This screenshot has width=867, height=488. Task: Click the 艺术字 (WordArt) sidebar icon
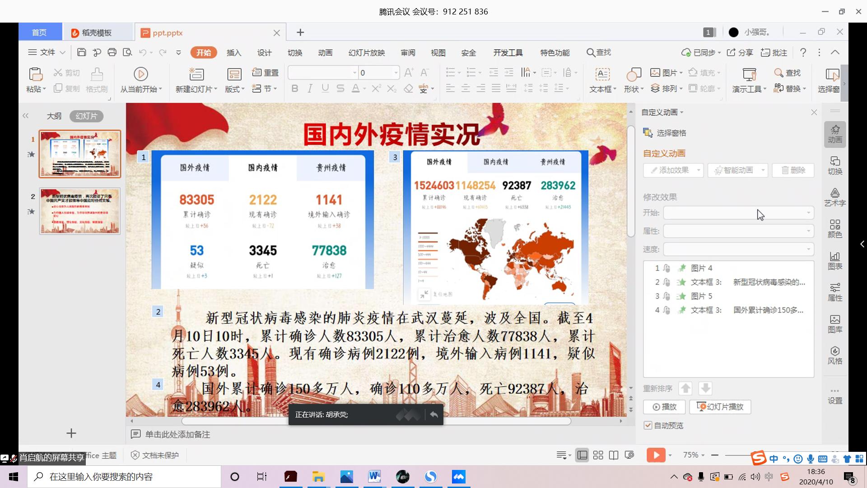pyautogui.click(x=834, y=197)
